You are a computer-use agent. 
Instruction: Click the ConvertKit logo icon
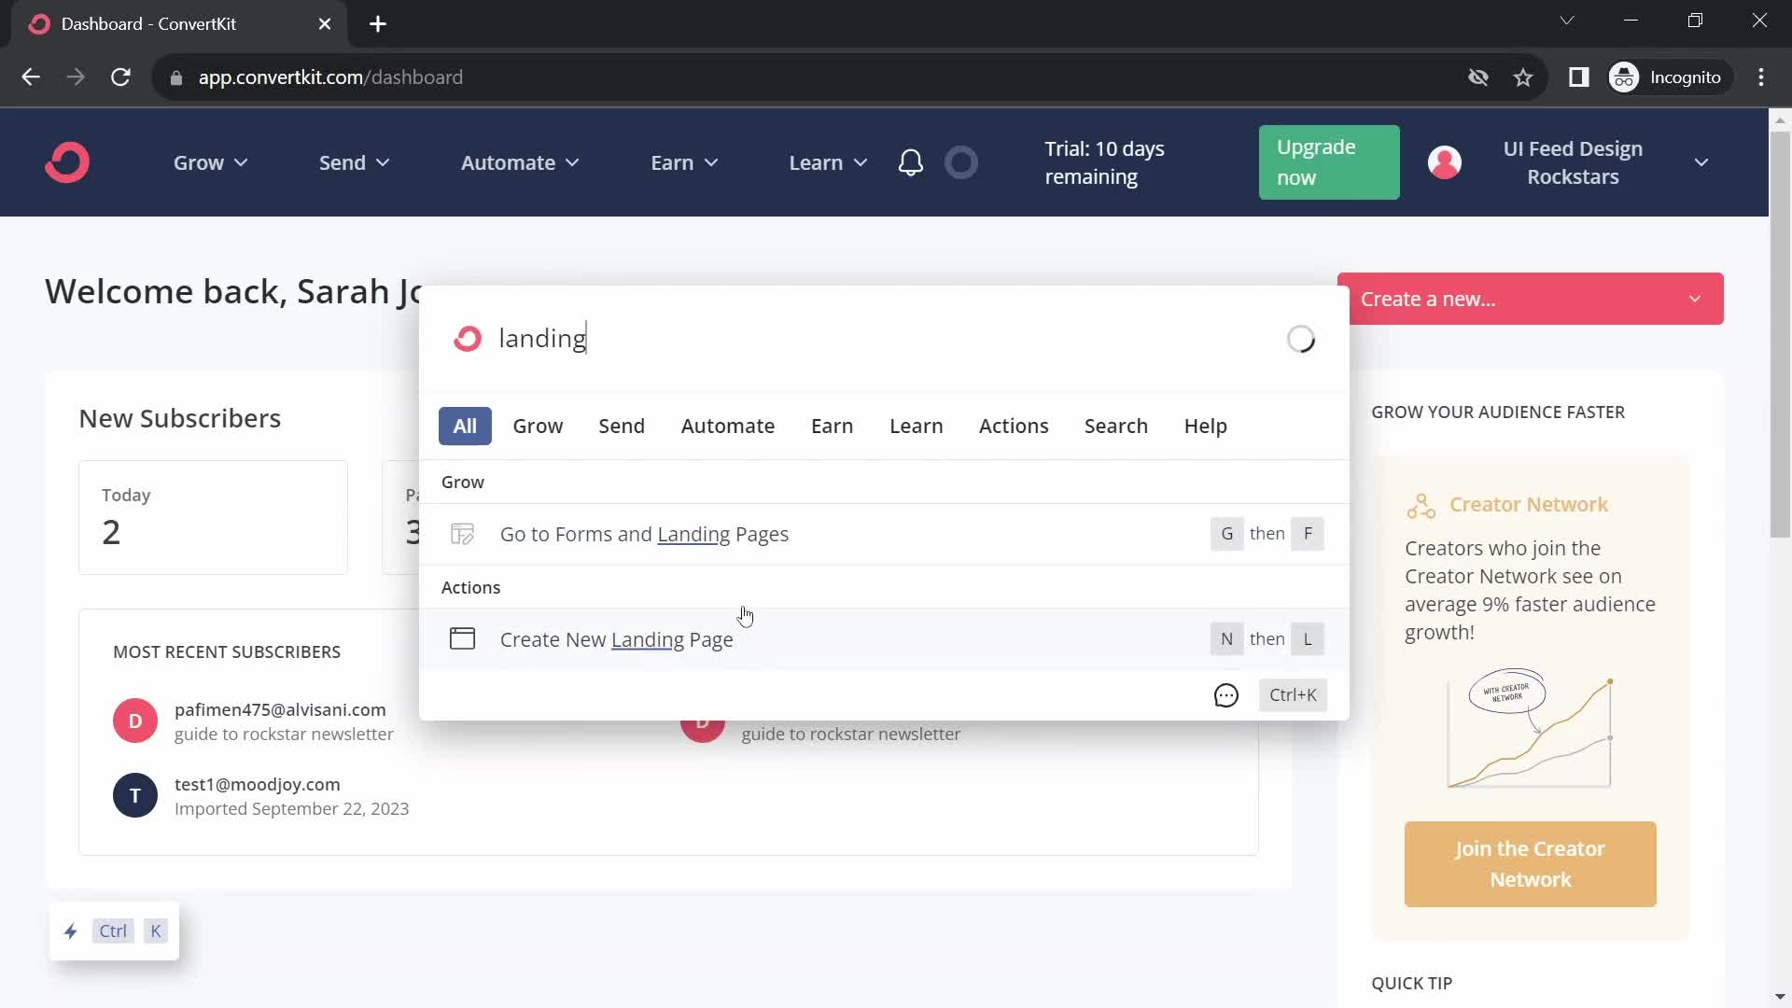click(68, 161)
